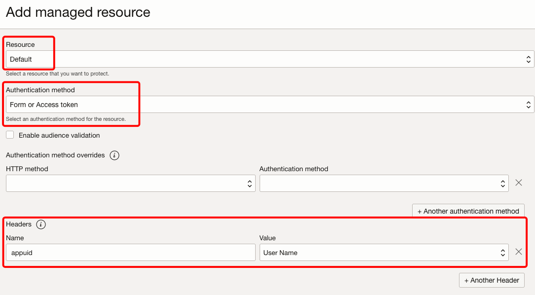Open the Headers info tooltip

coord(41,224)
